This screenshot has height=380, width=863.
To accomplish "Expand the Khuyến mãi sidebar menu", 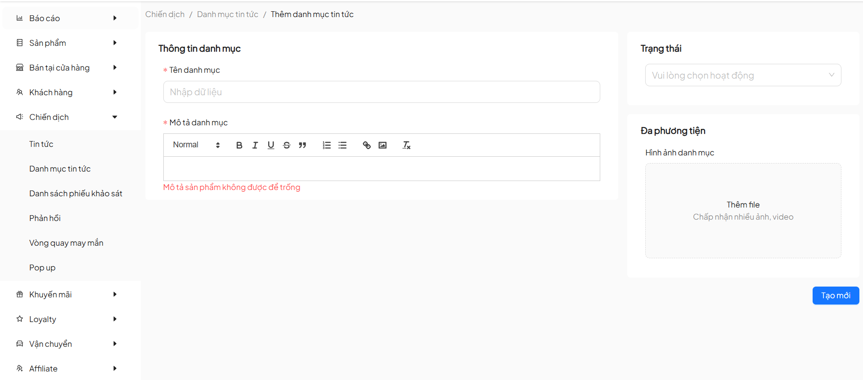I will 67,294.
